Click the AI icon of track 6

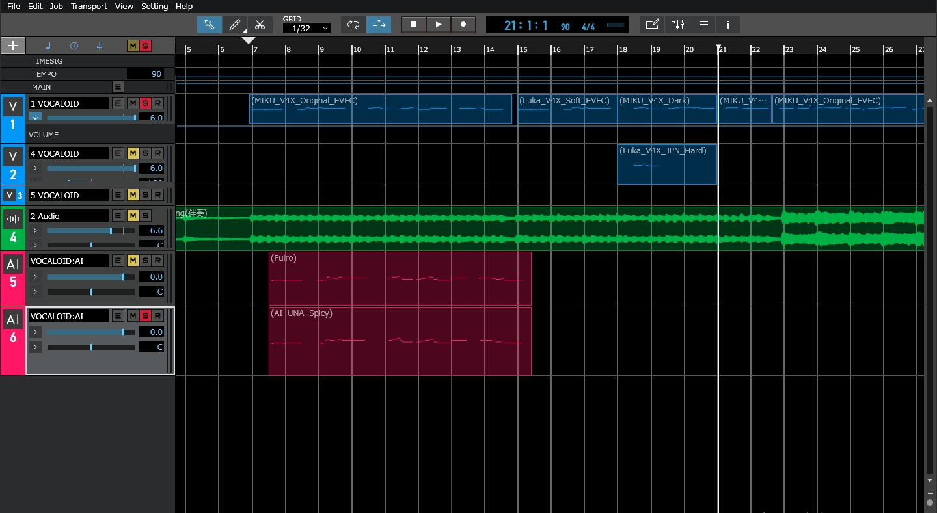tap(12, 319)
